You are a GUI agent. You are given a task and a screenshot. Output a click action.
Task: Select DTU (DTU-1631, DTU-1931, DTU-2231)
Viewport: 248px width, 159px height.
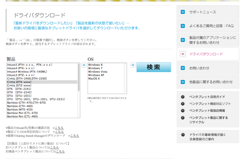click(x=42, y=99)
